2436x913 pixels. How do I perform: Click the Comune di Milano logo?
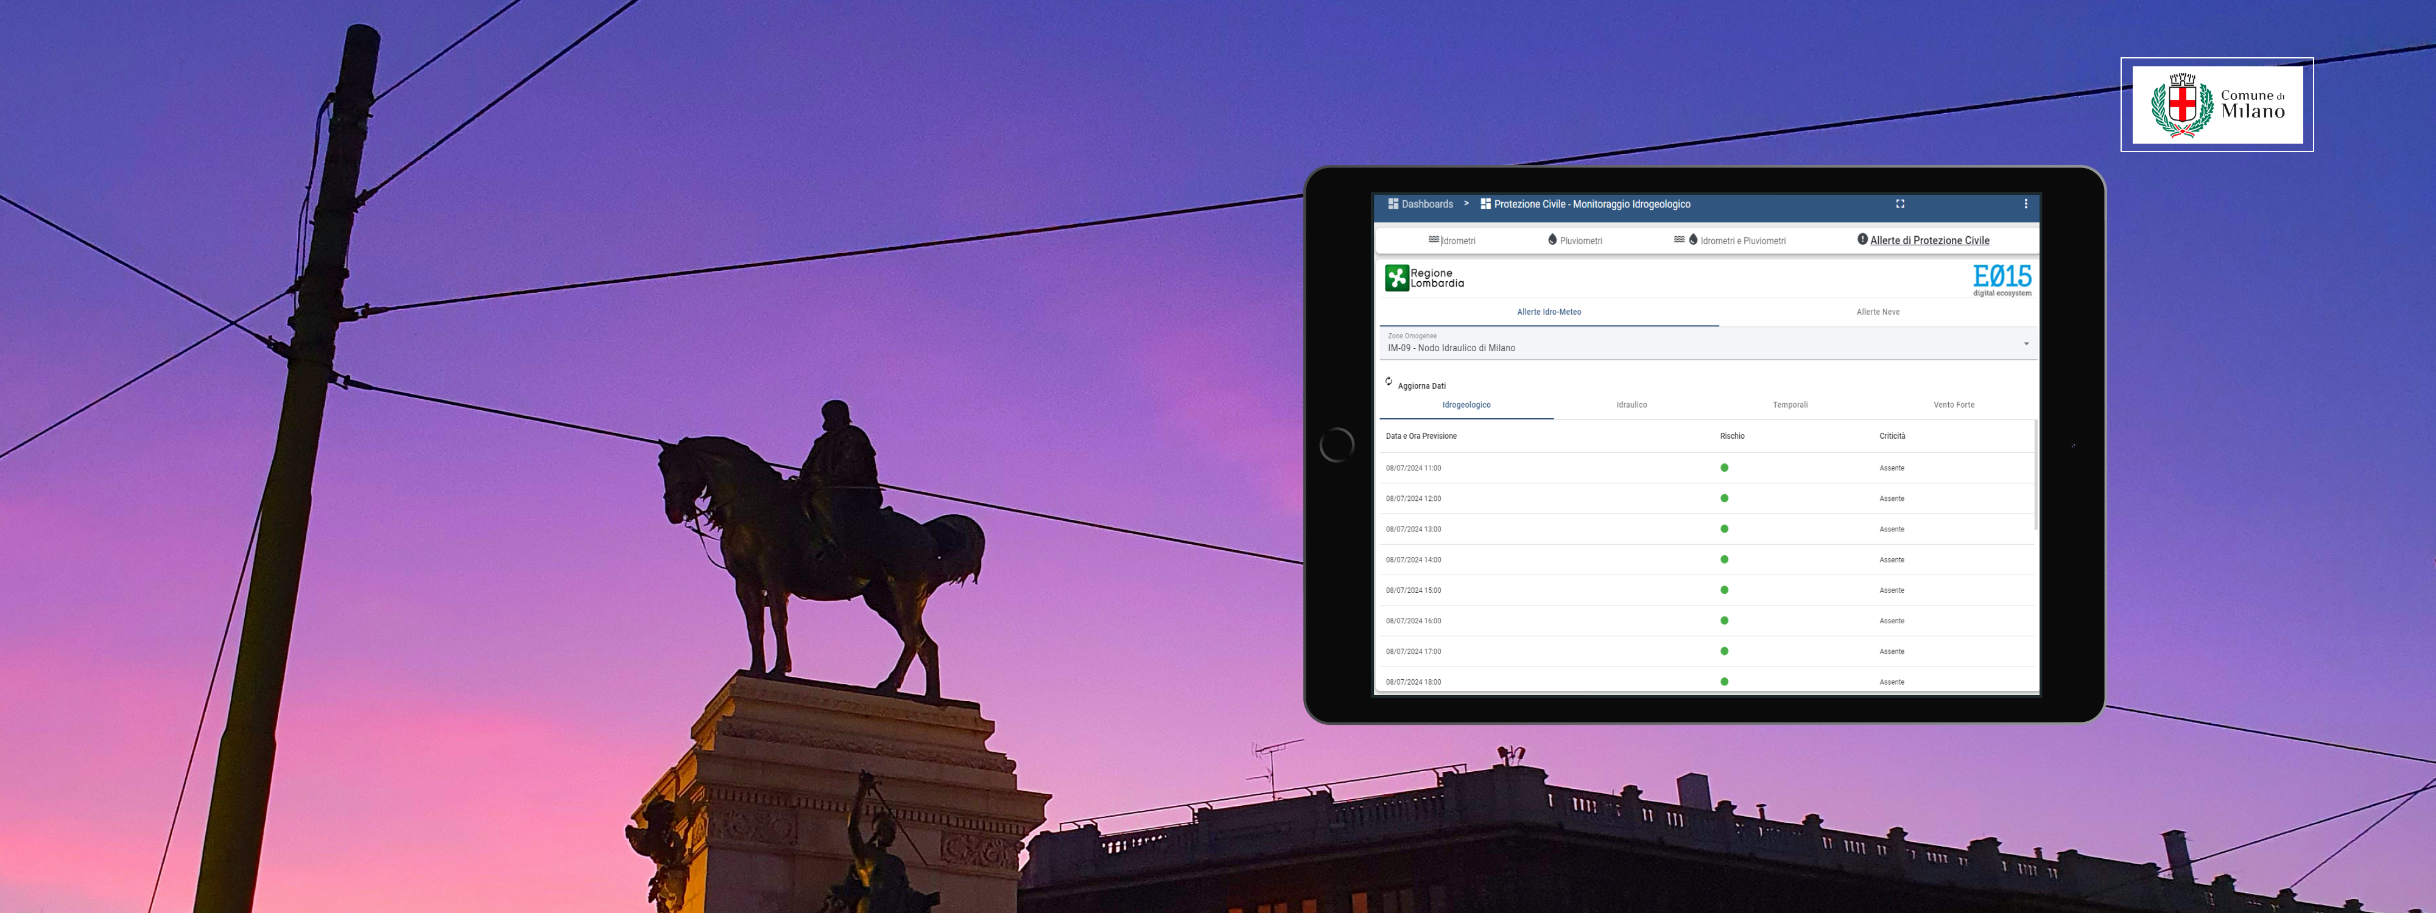2217,104
